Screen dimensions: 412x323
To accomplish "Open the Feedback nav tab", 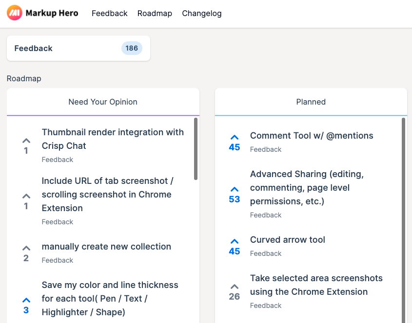I will click(109, 13).
